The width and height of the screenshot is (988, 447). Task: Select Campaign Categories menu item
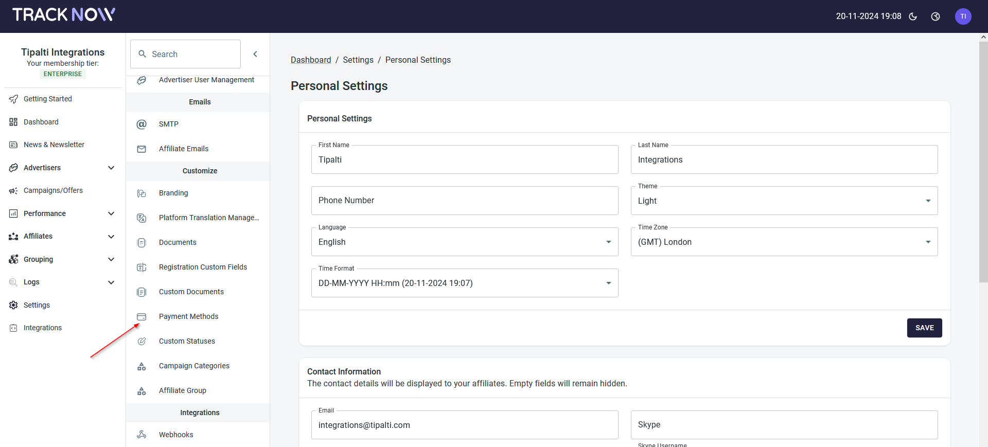click(x=194, y=366)
